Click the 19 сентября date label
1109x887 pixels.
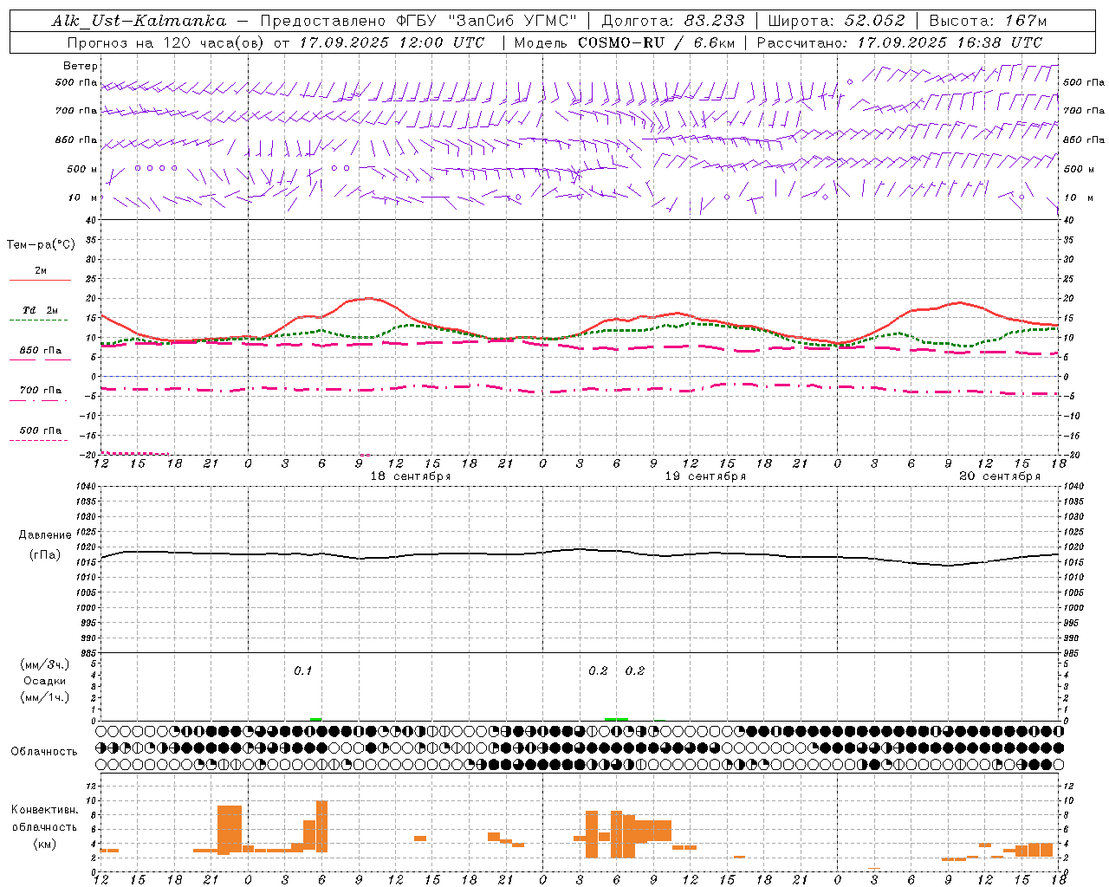click(x=705, y=476)
